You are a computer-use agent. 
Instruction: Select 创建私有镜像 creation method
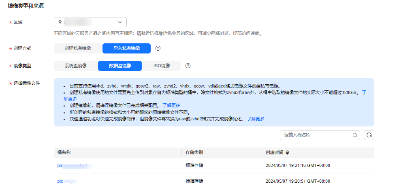[x=78, y=48]
